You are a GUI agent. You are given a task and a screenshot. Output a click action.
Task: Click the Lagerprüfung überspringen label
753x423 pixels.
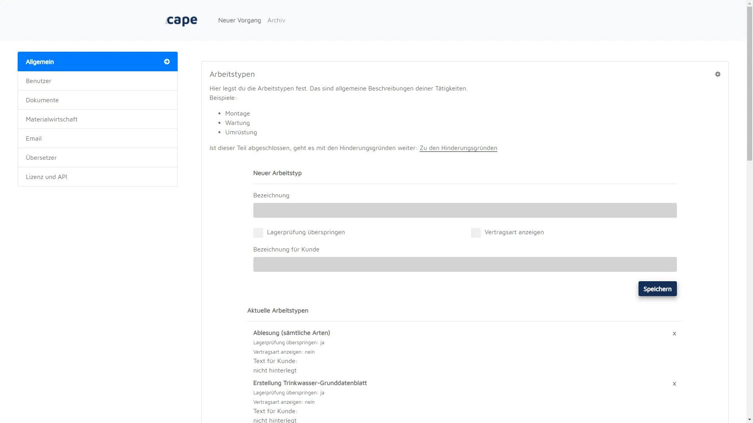point(306,232)
